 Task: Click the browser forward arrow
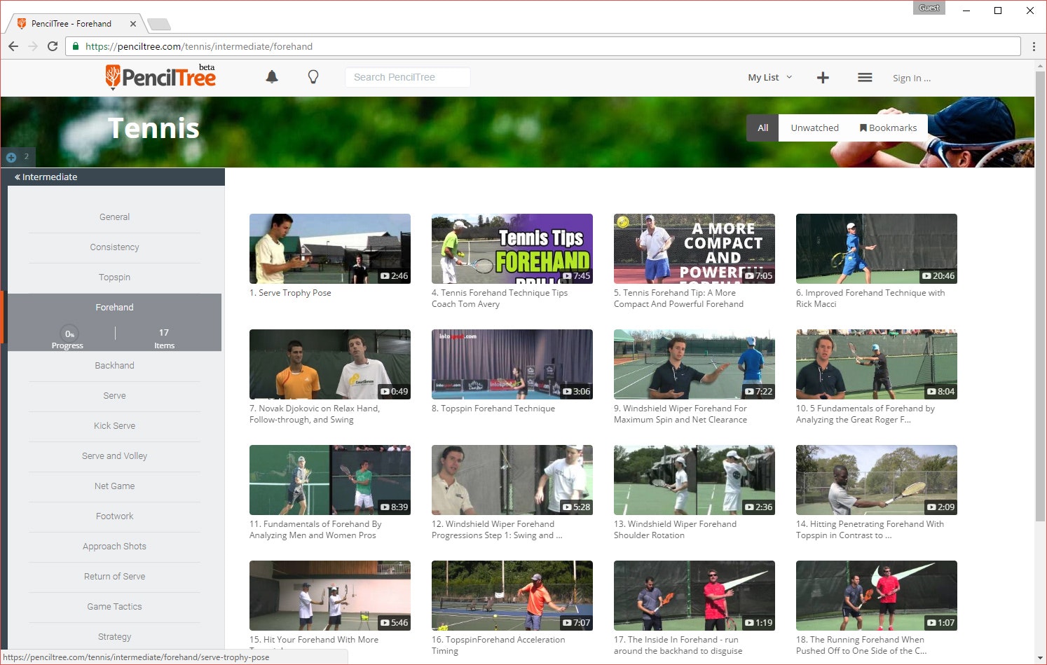[33, 46]
